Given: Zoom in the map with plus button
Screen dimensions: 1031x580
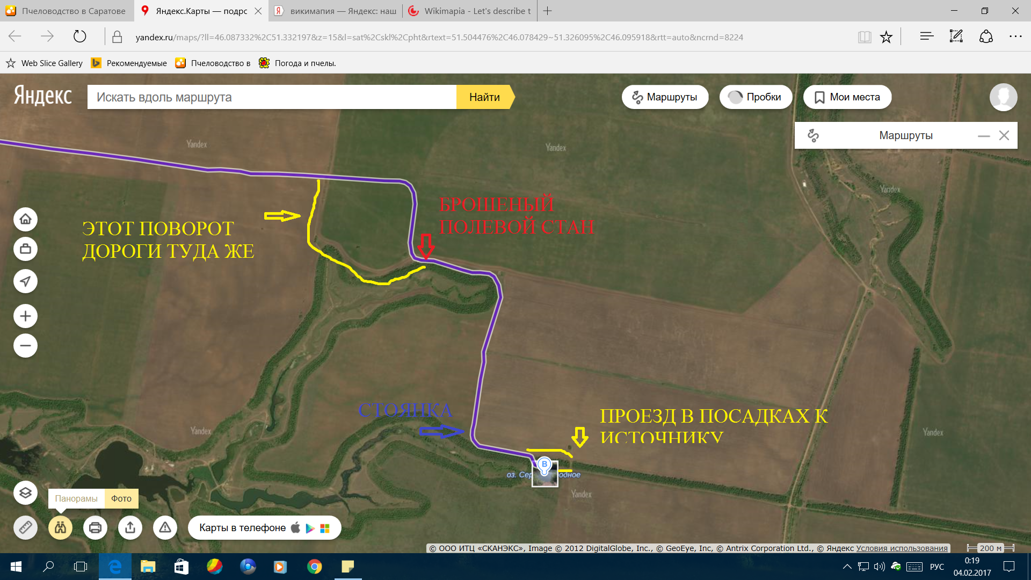Looking at the screenshot, I should pyautogui.click(x=25, y=316).
